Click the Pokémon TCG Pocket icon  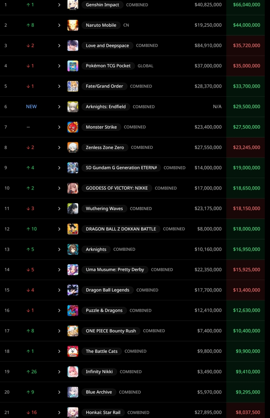73,66
